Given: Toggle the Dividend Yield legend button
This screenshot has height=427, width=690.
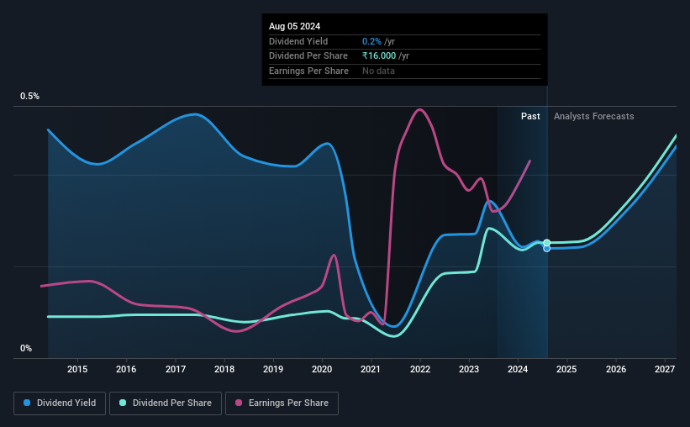Looking at the screenshot, I should [60, 403].
